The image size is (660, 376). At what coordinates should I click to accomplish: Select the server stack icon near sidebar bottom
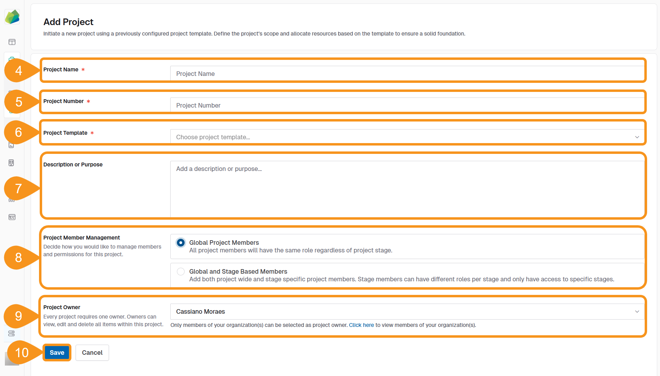pos(11,333)
